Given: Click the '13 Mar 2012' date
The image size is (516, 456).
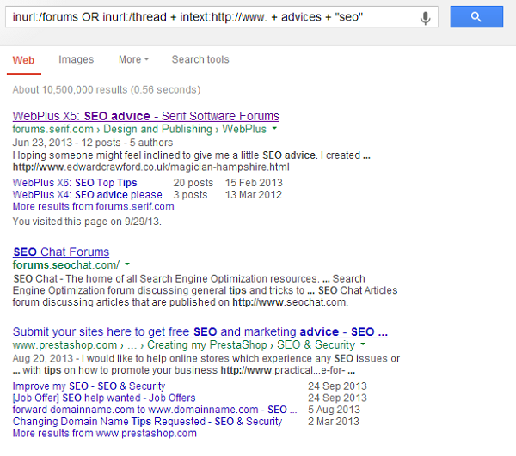Looking at the screenshot, I should [254, 195].
